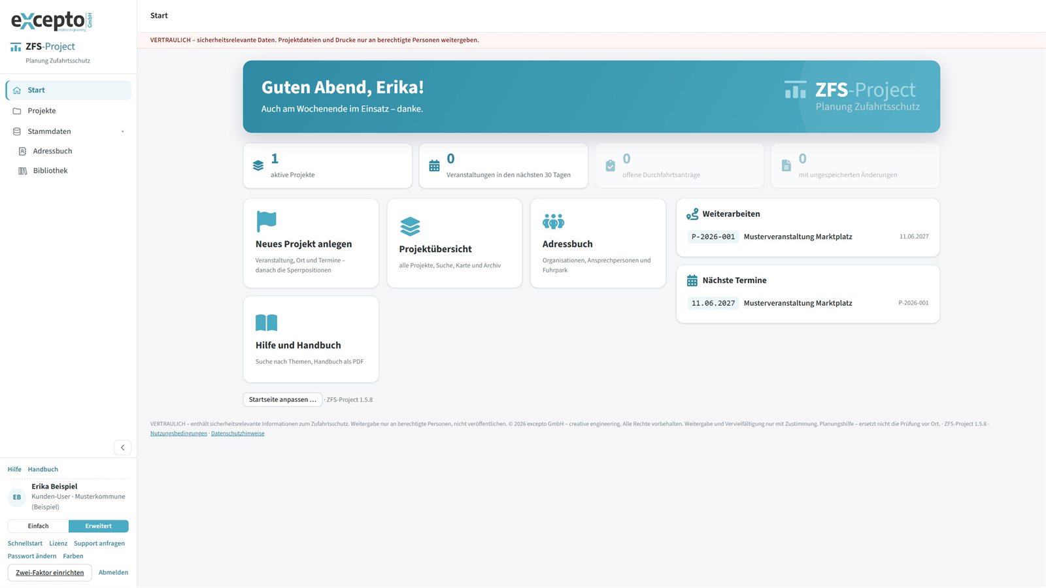Click the open book icon for Hilfe und Handbuch

pos(266,323)
